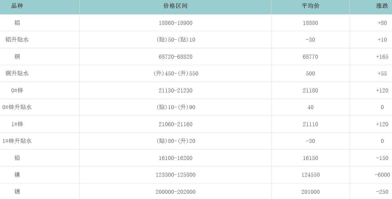Select the 铝升贴水 row label
The width and height of the screenshot is (392, 199).
point(17,40)
